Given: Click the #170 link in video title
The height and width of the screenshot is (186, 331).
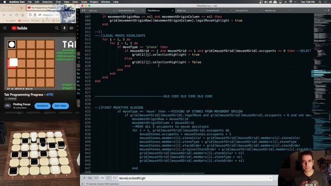Looking at the screenshot, I should pyautogui.click(x=50, y=95).
